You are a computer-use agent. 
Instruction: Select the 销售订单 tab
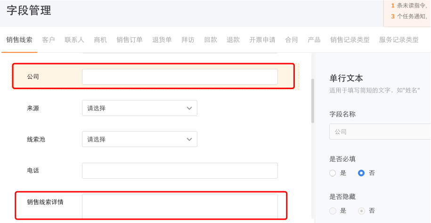[x=130, y=40]
